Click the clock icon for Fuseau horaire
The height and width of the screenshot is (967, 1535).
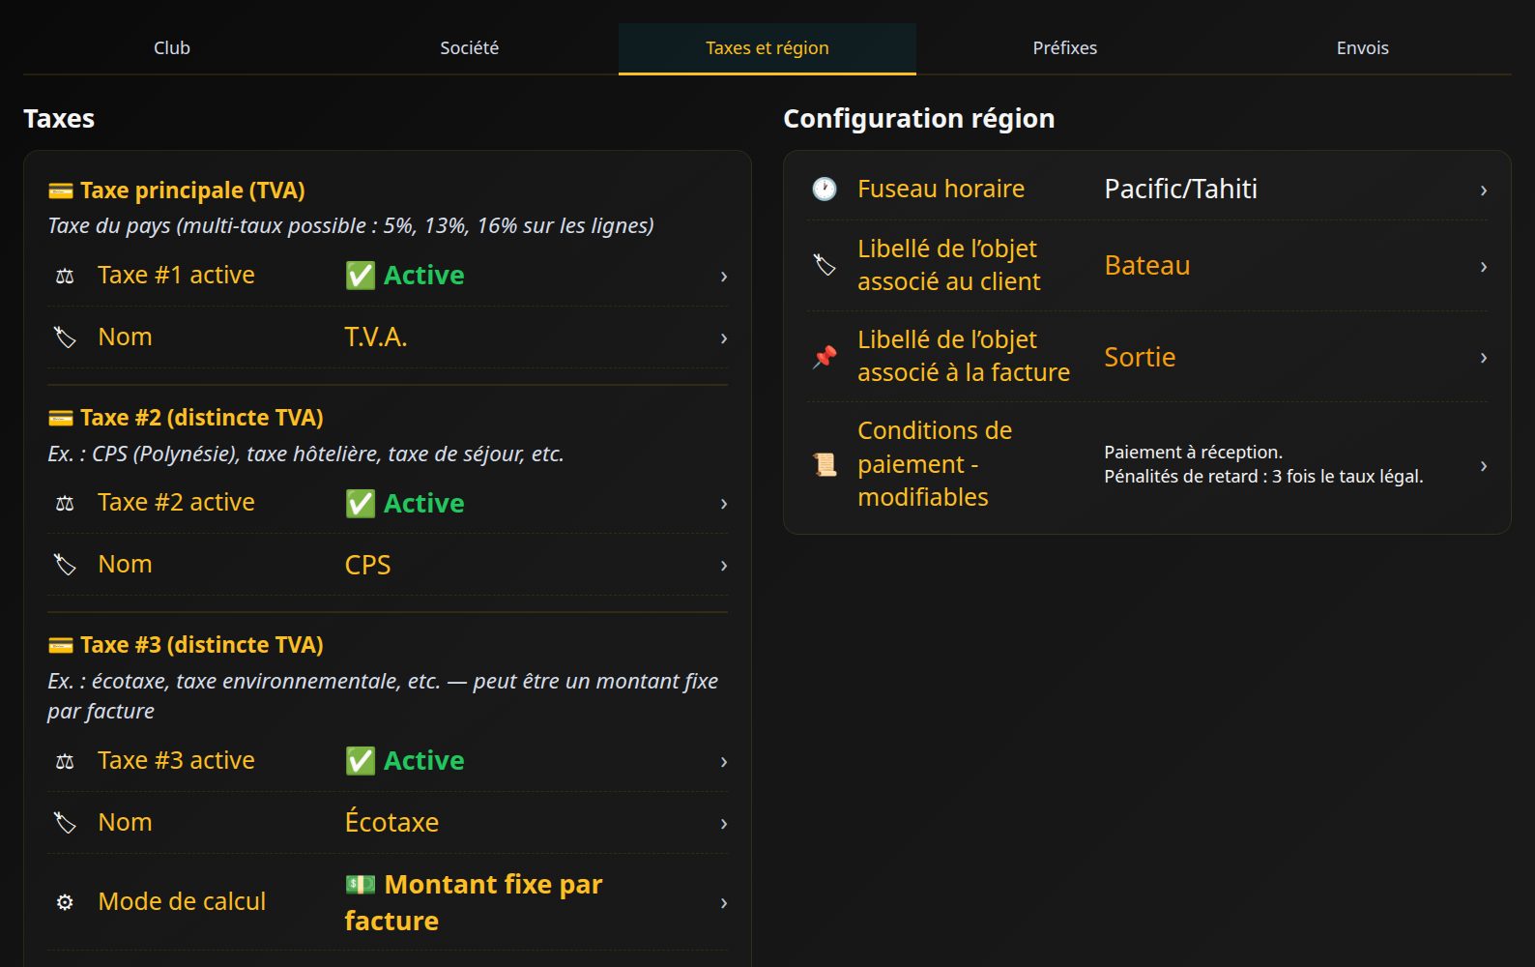825,189
